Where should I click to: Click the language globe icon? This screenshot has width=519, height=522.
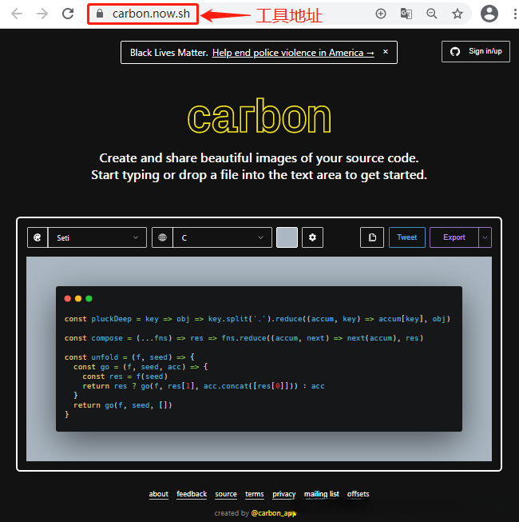pos(162,237)
